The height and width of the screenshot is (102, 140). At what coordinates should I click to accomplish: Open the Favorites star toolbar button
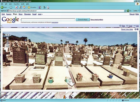(x=32, y=7)
